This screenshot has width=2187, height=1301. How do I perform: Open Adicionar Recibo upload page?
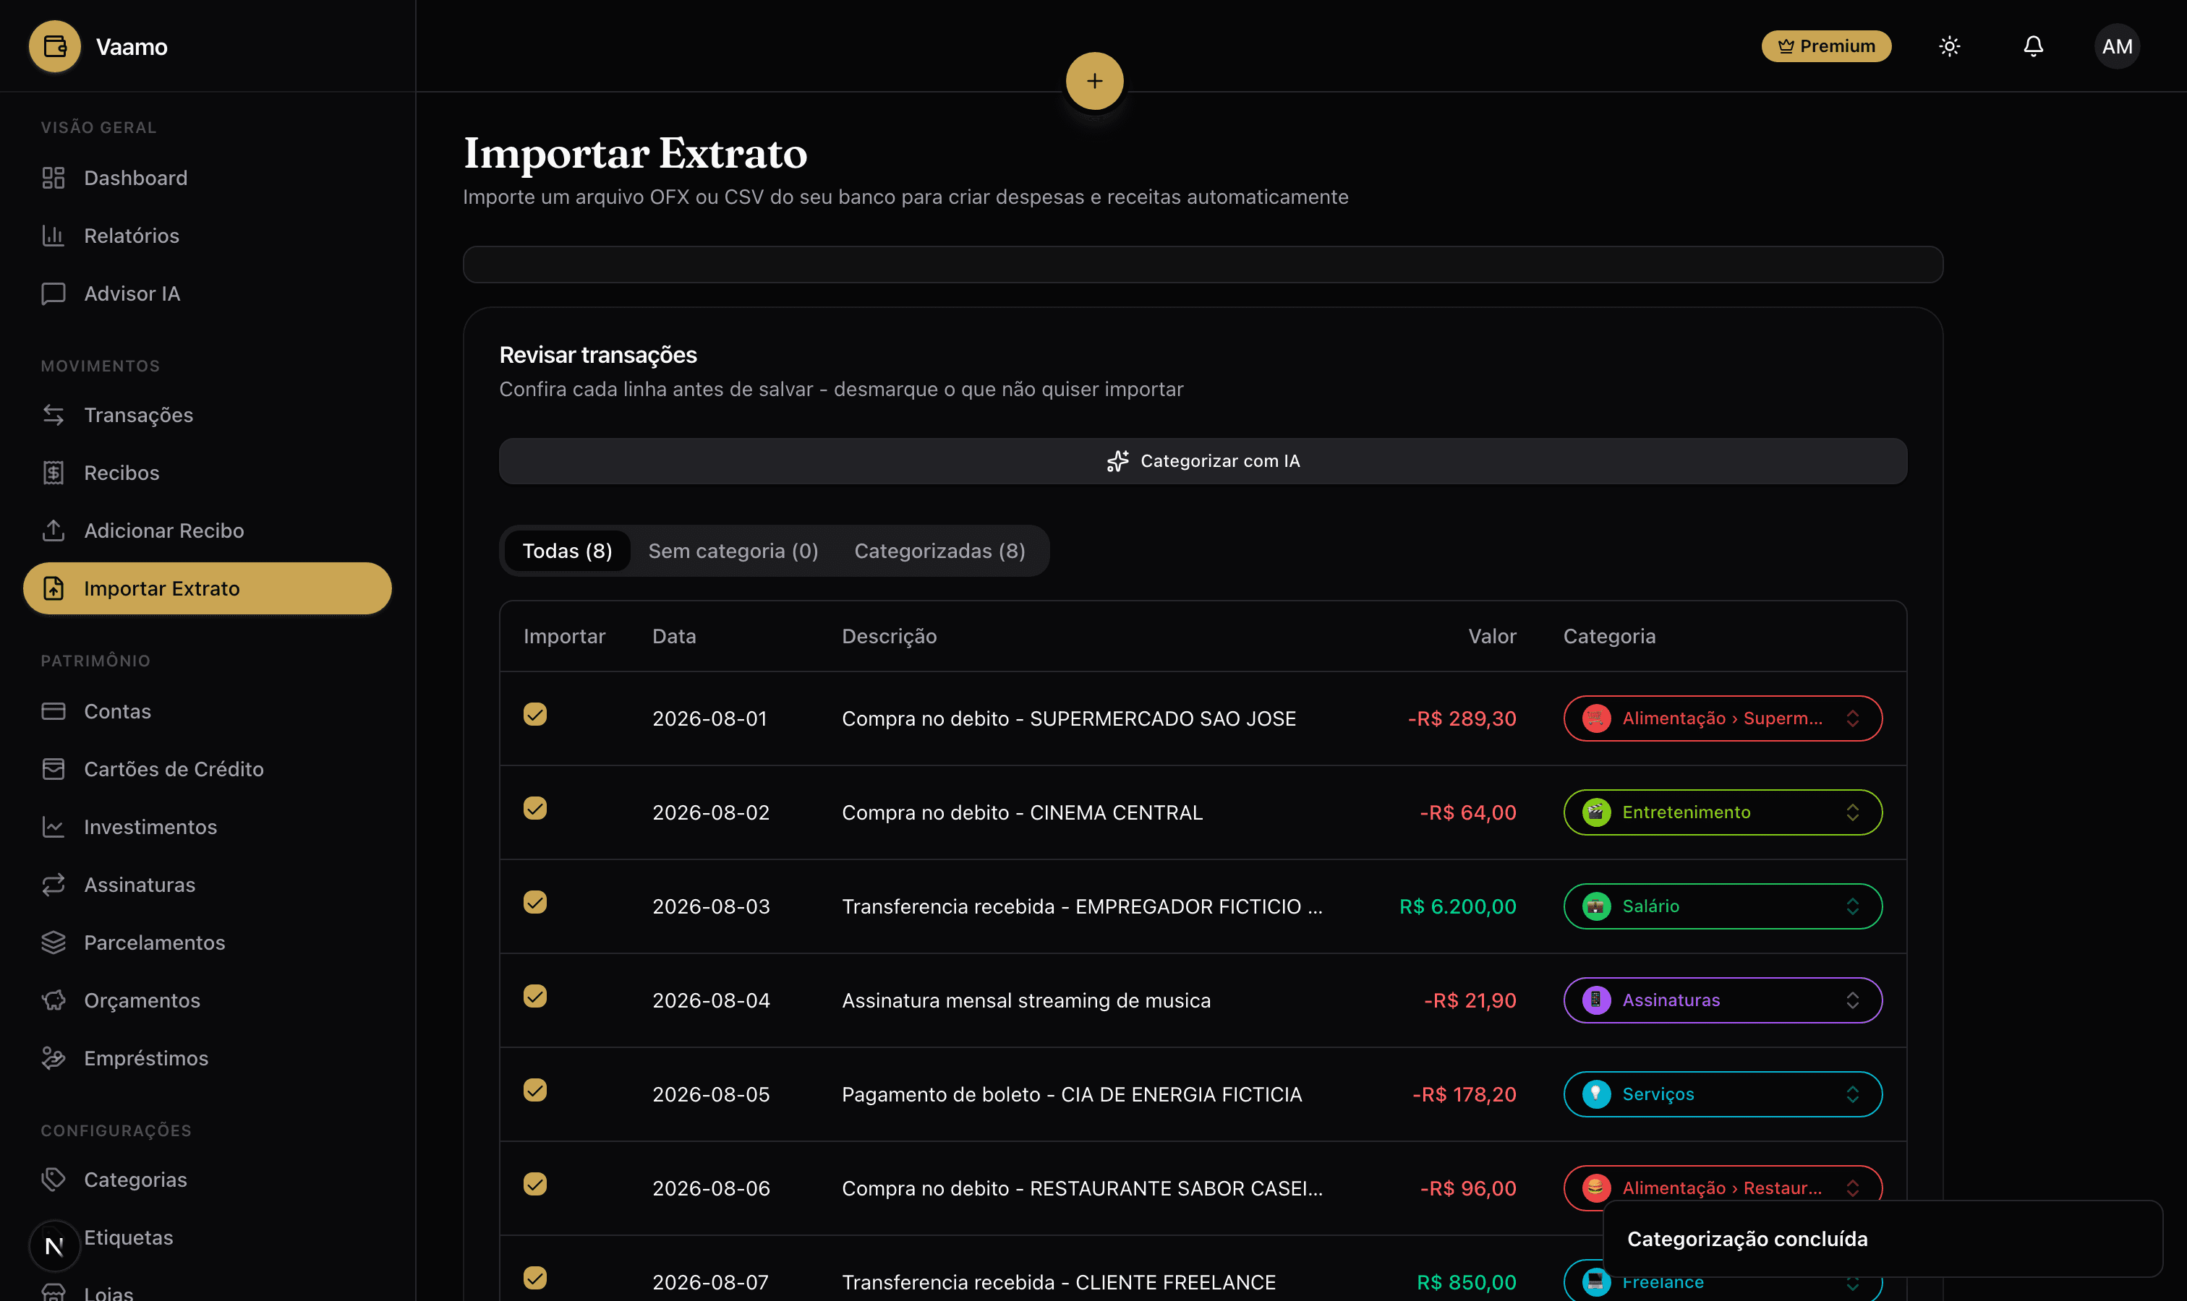pyautogui.click(x=207, y=531)
